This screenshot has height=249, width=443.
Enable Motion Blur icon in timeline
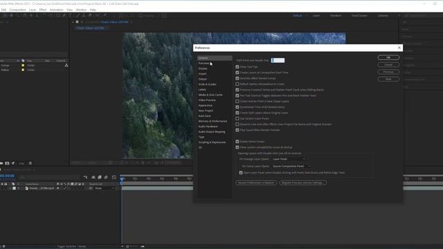[106, 177]
